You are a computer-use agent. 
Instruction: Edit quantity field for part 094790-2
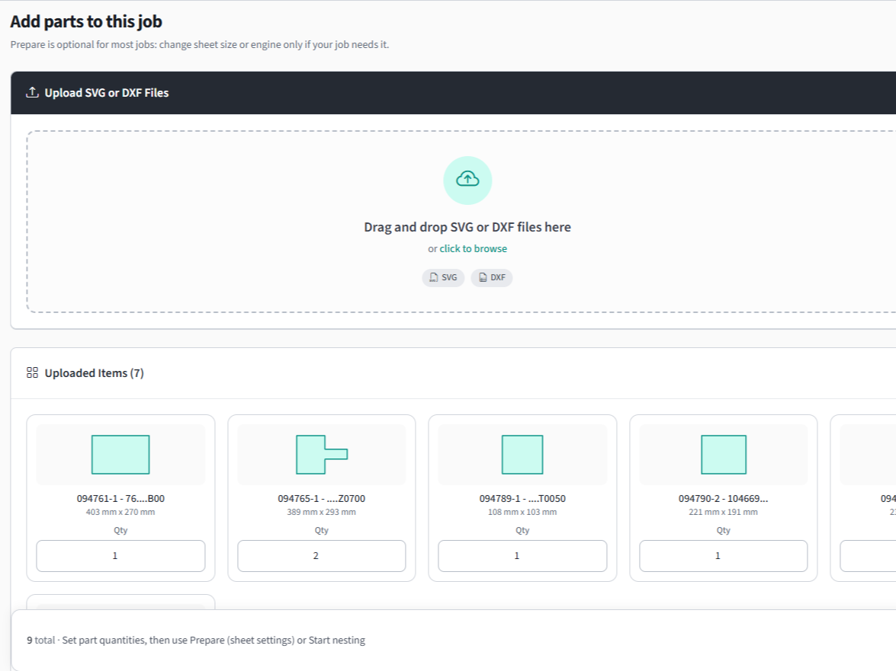723,556
